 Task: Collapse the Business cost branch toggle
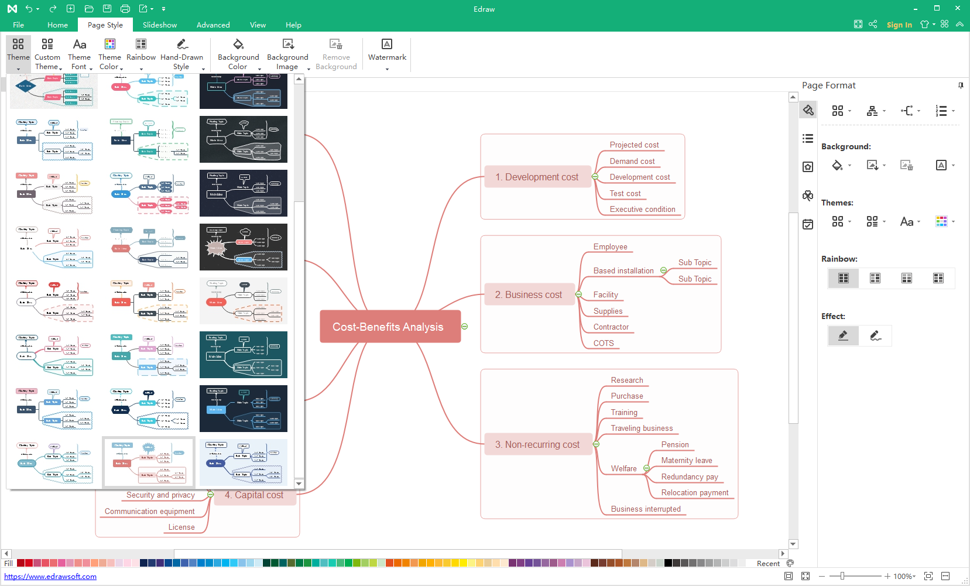(579, 294)
